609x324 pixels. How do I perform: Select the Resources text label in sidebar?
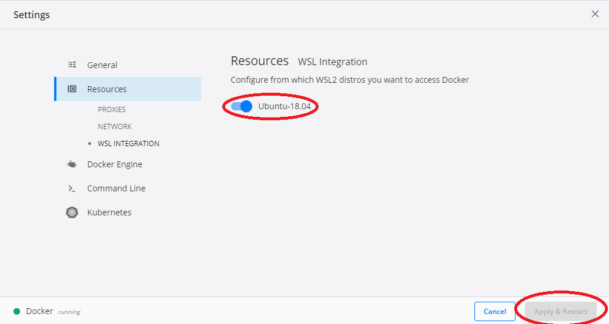(x=107, y=89)
